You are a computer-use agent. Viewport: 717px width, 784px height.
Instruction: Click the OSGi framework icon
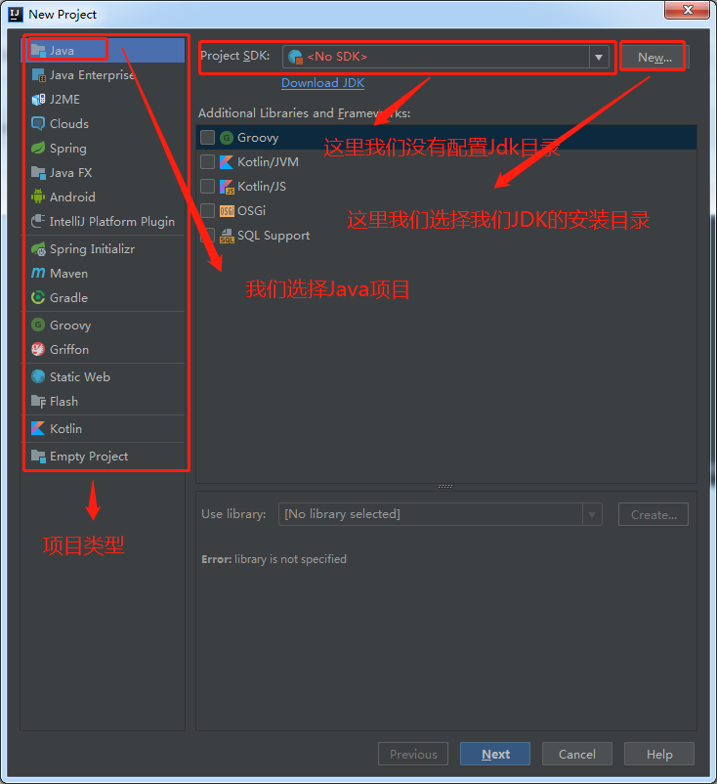227,211
